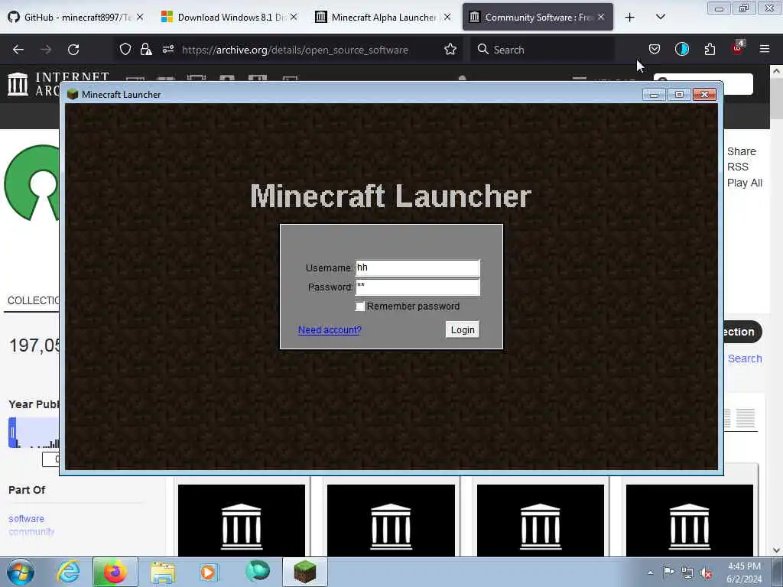Click the Login button

point(463,329)
